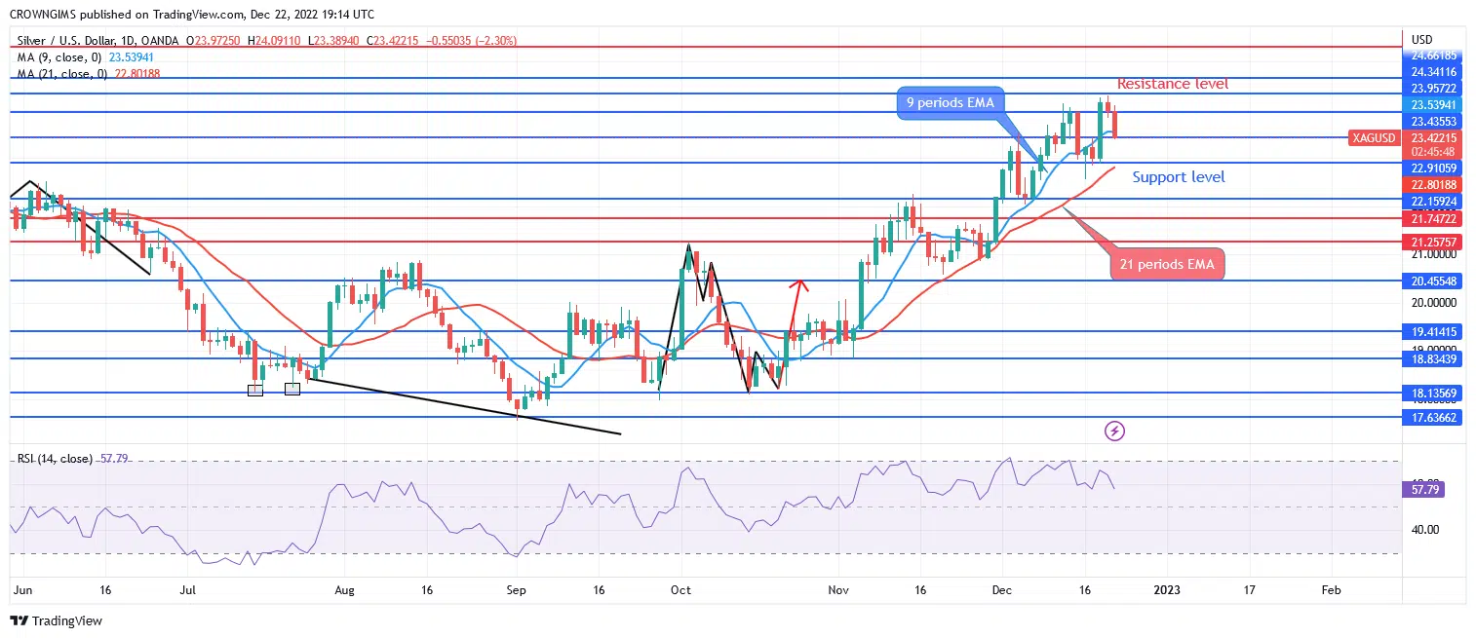Click the 40.00 RSI axis label

point(1424,530)
